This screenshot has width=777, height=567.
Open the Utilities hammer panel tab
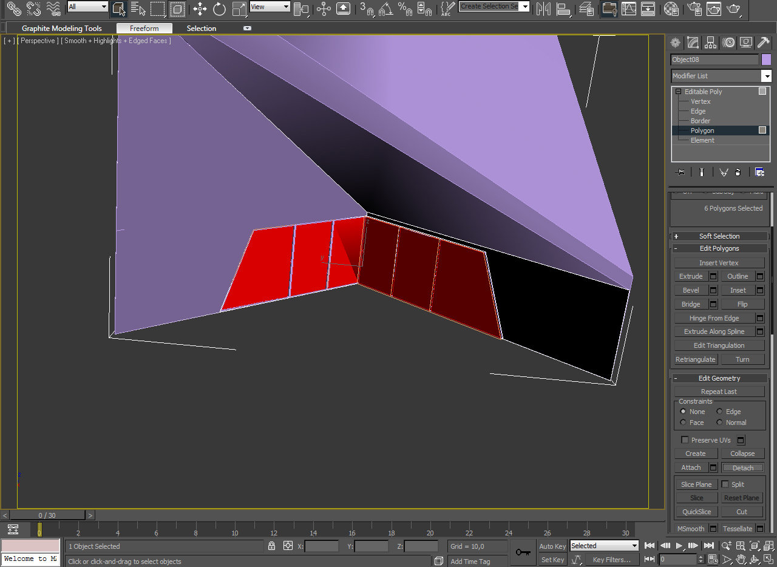[764, 42]
